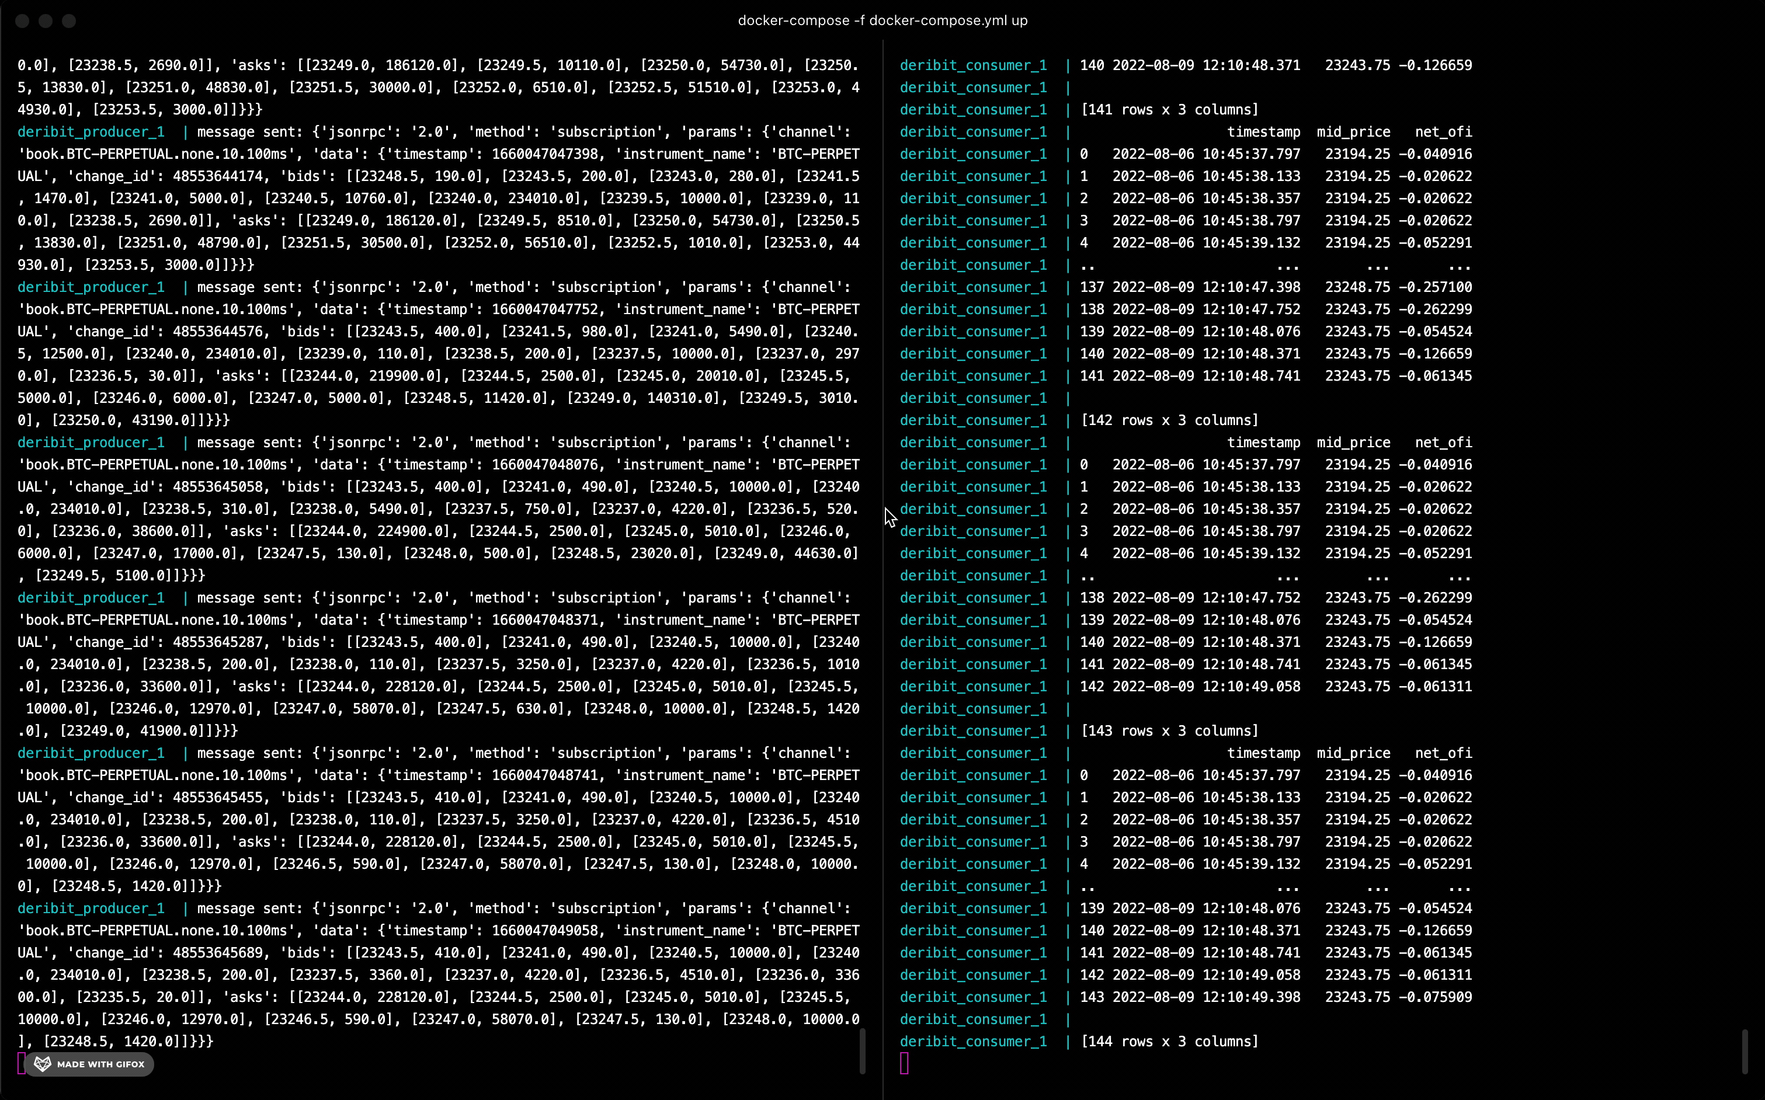Zoom the terminal window with third button
1765x1100 pixels.
[69, 20]
